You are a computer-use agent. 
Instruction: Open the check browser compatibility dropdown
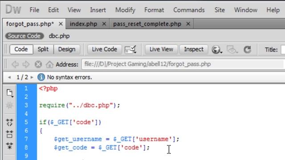point(130,49)
